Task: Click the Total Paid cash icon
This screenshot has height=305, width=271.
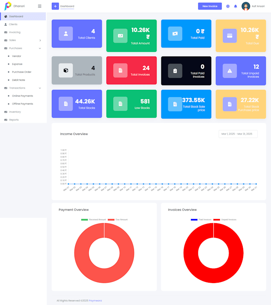Action: point(175,34)
